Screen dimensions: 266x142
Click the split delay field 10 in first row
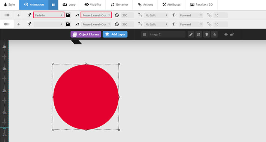coord(221,15)
